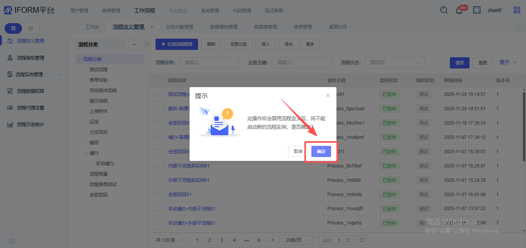Open the 20条/页 page size dropdown
Screen dimensions: 526x248
pos(297,240)
